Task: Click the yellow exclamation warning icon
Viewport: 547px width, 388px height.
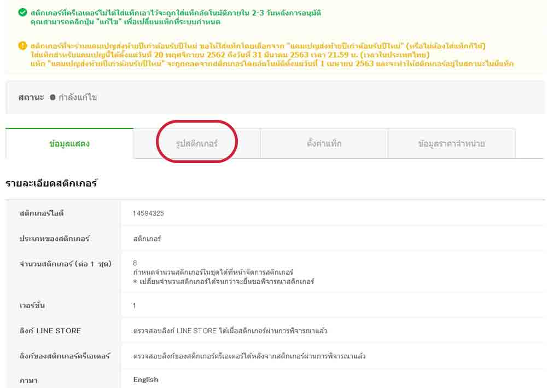Action: [x=22, y=45]
